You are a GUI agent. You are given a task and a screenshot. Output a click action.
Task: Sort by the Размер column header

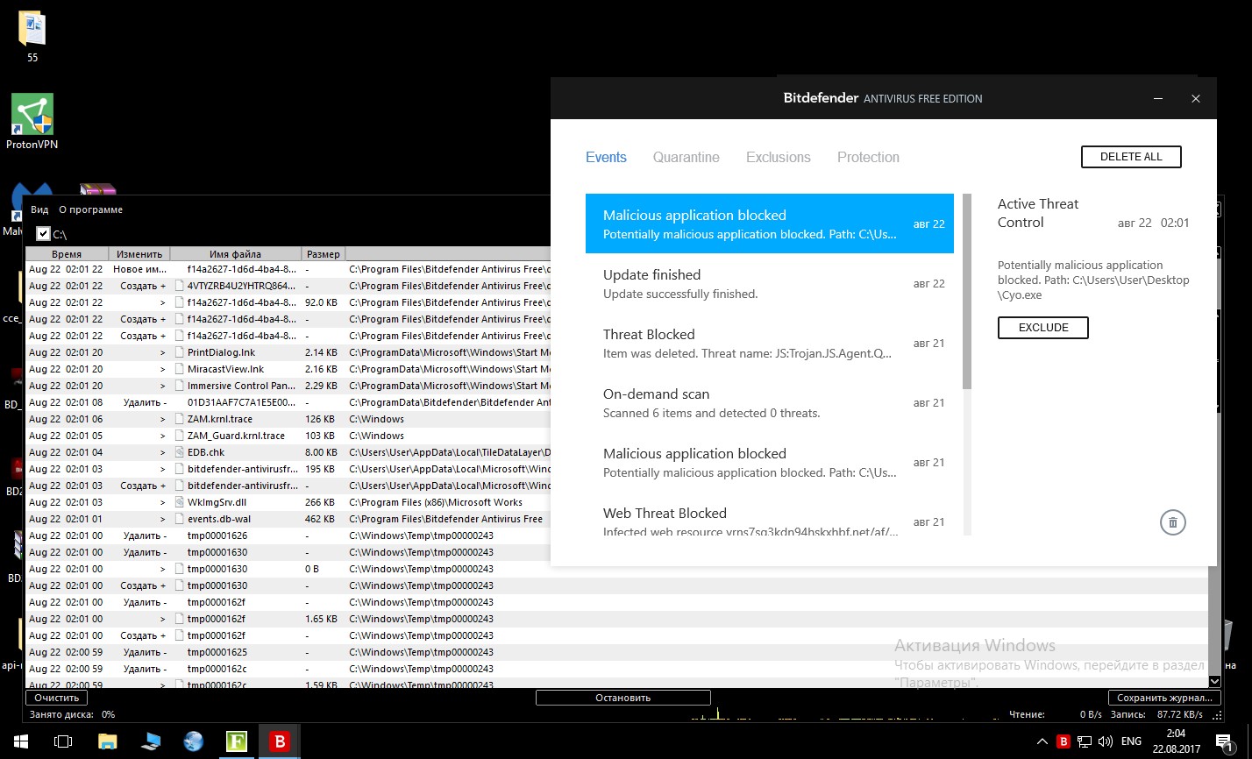323,254
